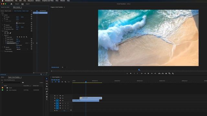The width and height of the screenshot is (207, 116).
Task: Select the Hand tool
Action: point(47,97)
